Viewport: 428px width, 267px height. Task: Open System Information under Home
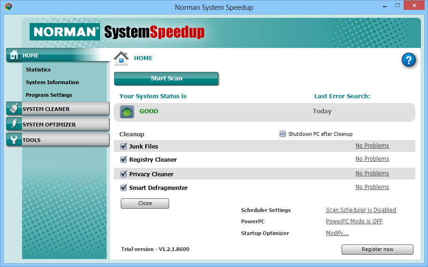click(52, 82)
